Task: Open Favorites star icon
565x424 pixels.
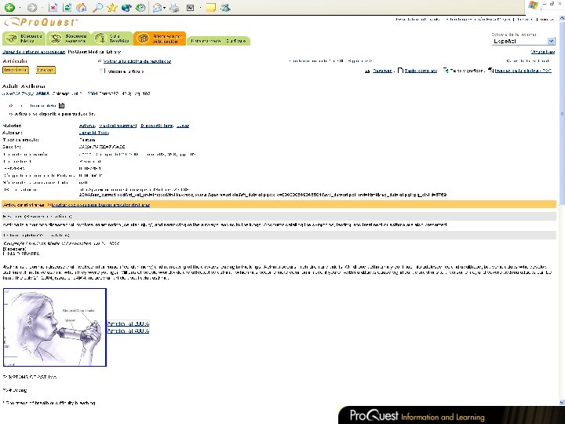Action: pos(112,7)
